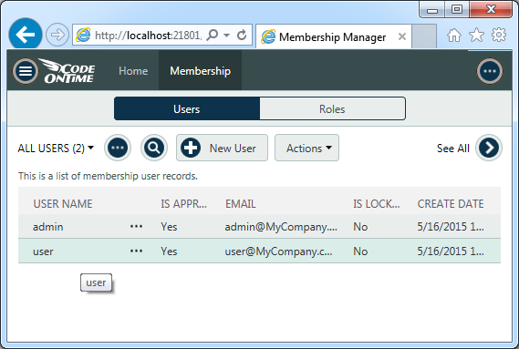The image size is (519, 349).
Task: Click the search magnifier in address bar
Action: click(213, 35)
